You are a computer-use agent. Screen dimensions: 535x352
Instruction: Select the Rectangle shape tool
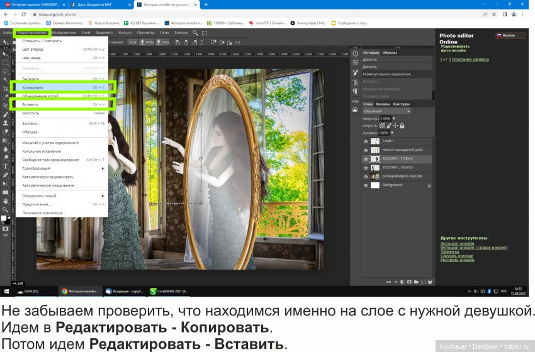[6, 192]
